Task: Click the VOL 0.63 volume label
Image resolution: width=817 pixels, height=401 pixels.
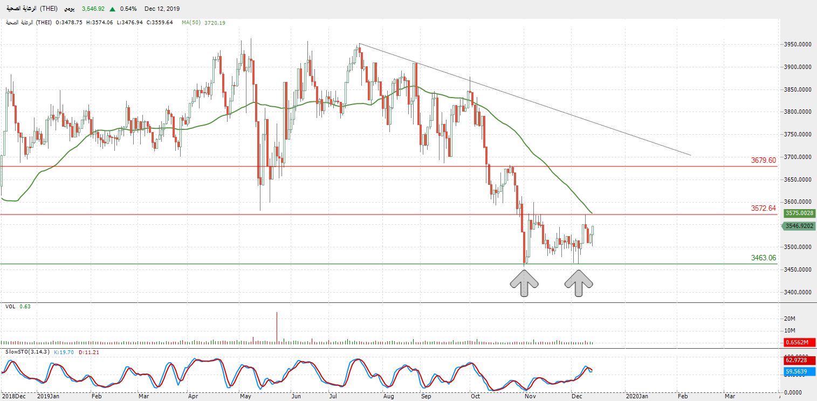Action: (x=17, y=306)
